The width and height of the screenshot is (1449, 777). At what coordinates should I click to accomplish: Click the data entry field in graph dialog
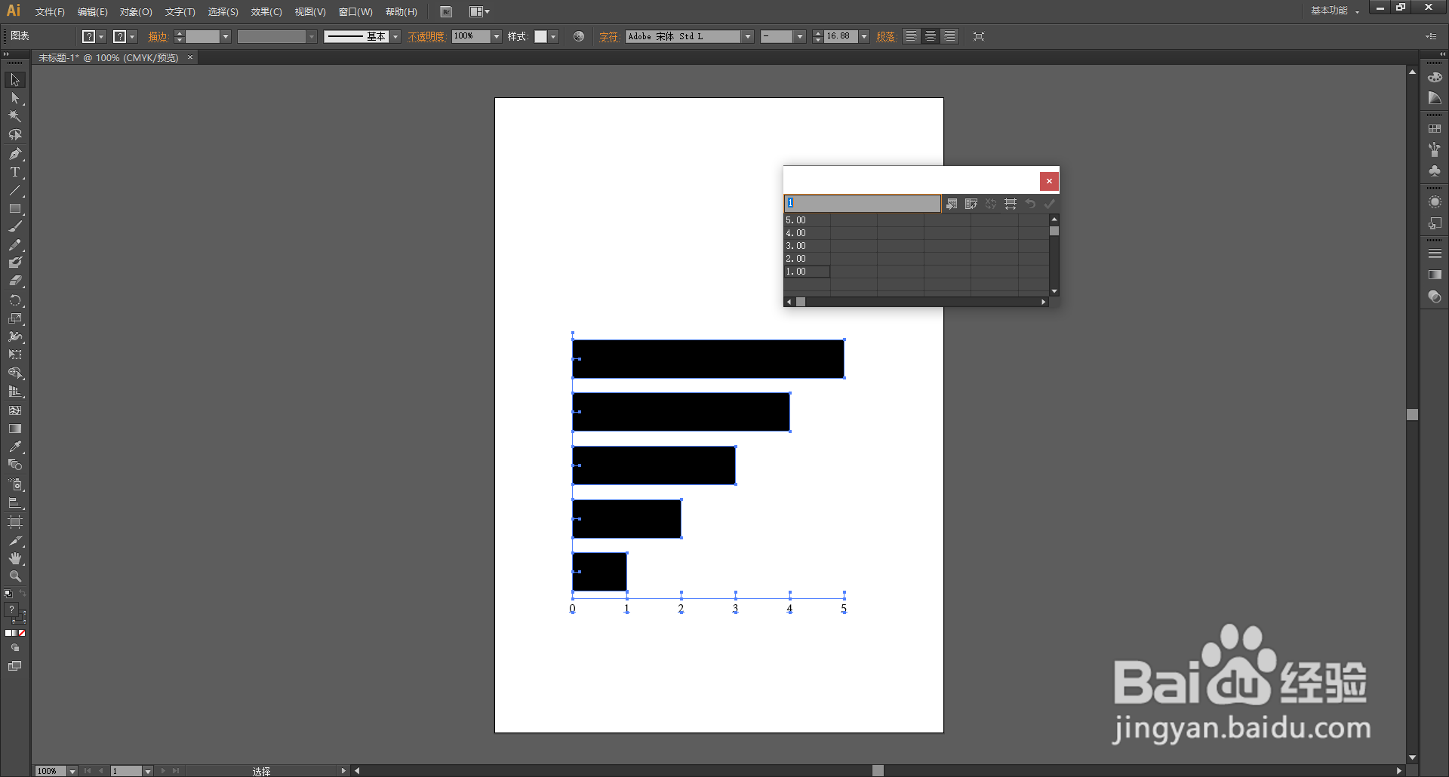[x=863, y=203]
